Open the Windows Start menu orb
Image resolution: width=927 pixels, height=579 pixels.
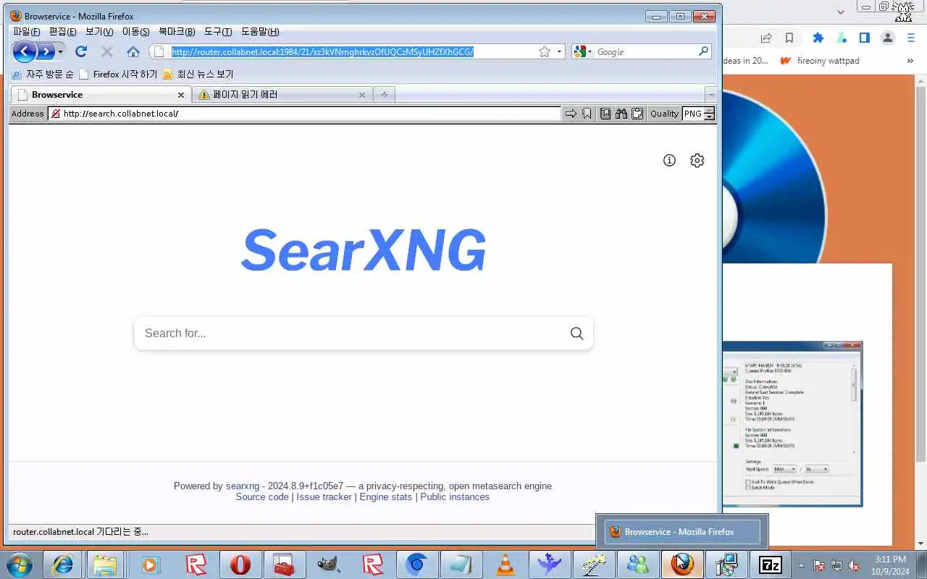point(18,565)
